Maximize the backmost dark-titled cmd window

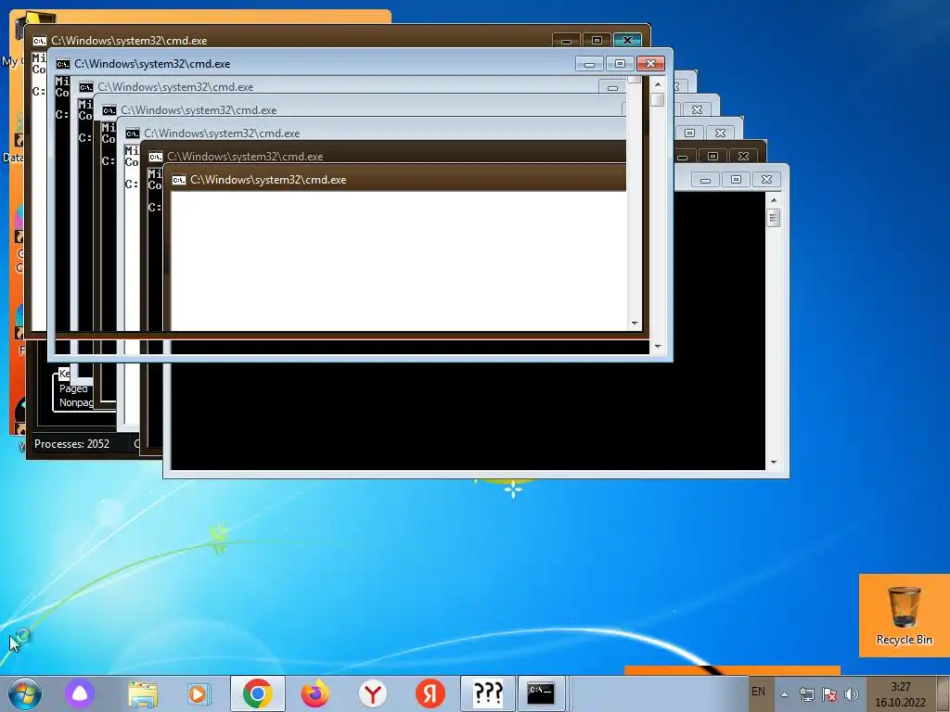597,41
